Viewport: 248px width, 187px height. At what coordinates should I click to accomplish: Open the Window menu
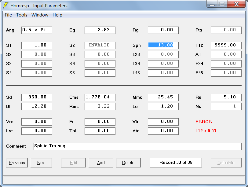point(40,15)
